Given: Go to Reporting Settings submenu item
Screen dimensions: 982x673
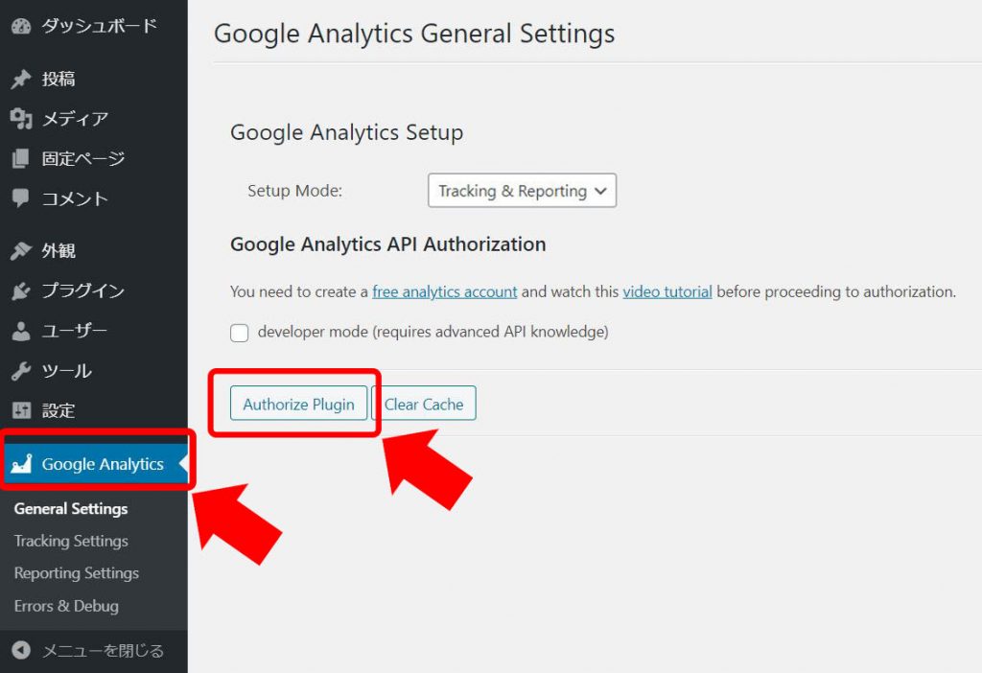Looking at the screenshot, I should point(77,573).
